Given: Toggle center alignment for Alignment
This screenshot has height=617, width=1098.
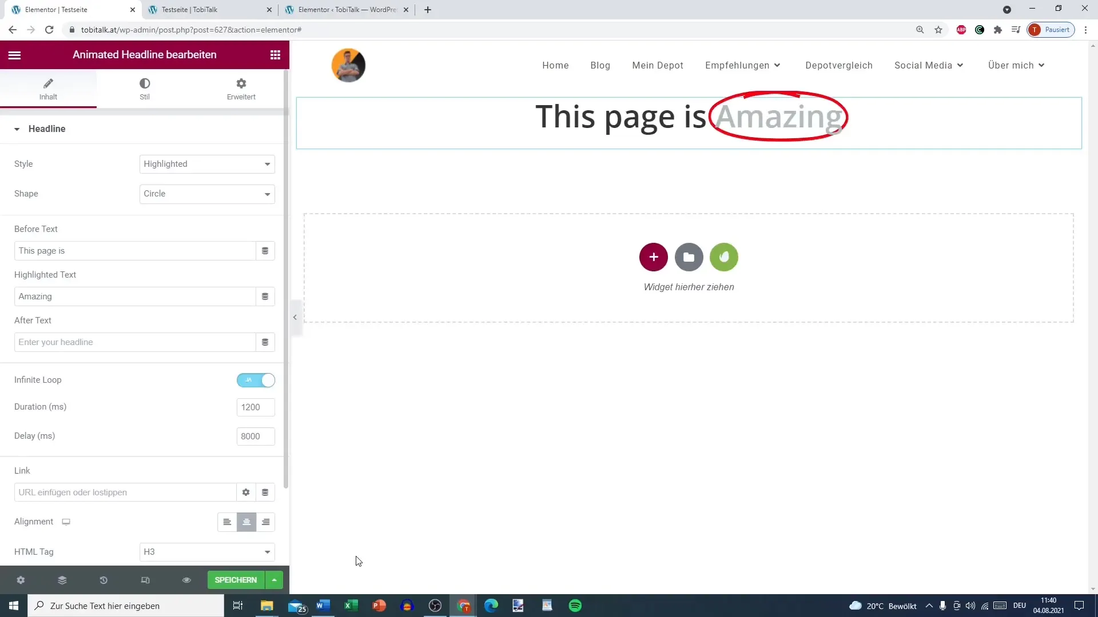Looking at the screenshot, I should pyautogui.click(x=246, y=522).
